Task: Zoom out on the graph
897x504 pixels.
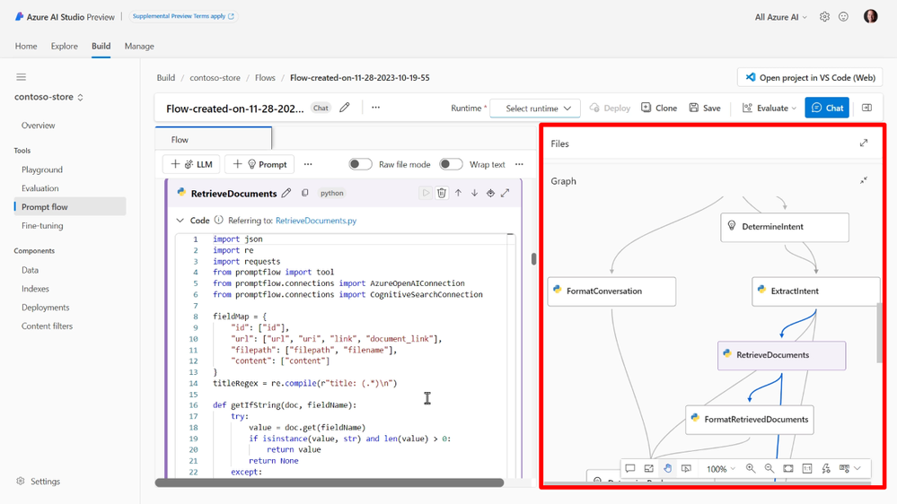Action: tap(769, 468)
